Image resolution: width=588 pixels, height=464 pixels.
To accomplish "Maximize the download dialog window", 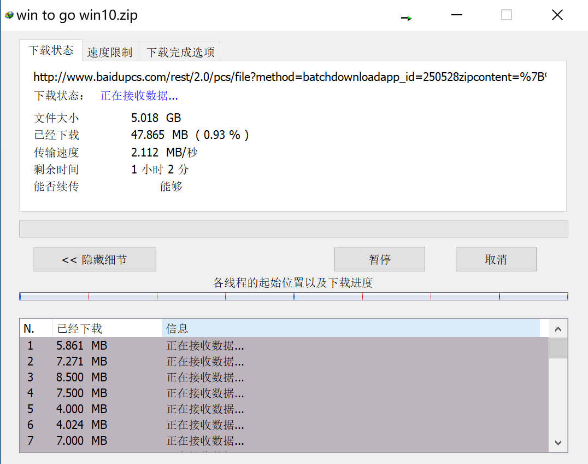I will click(506, 15).
